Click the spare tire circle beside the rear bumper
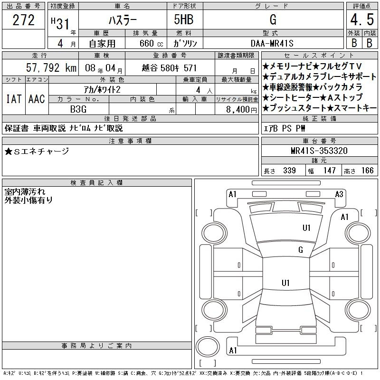The image size is (380, 380). pos(208,347)
